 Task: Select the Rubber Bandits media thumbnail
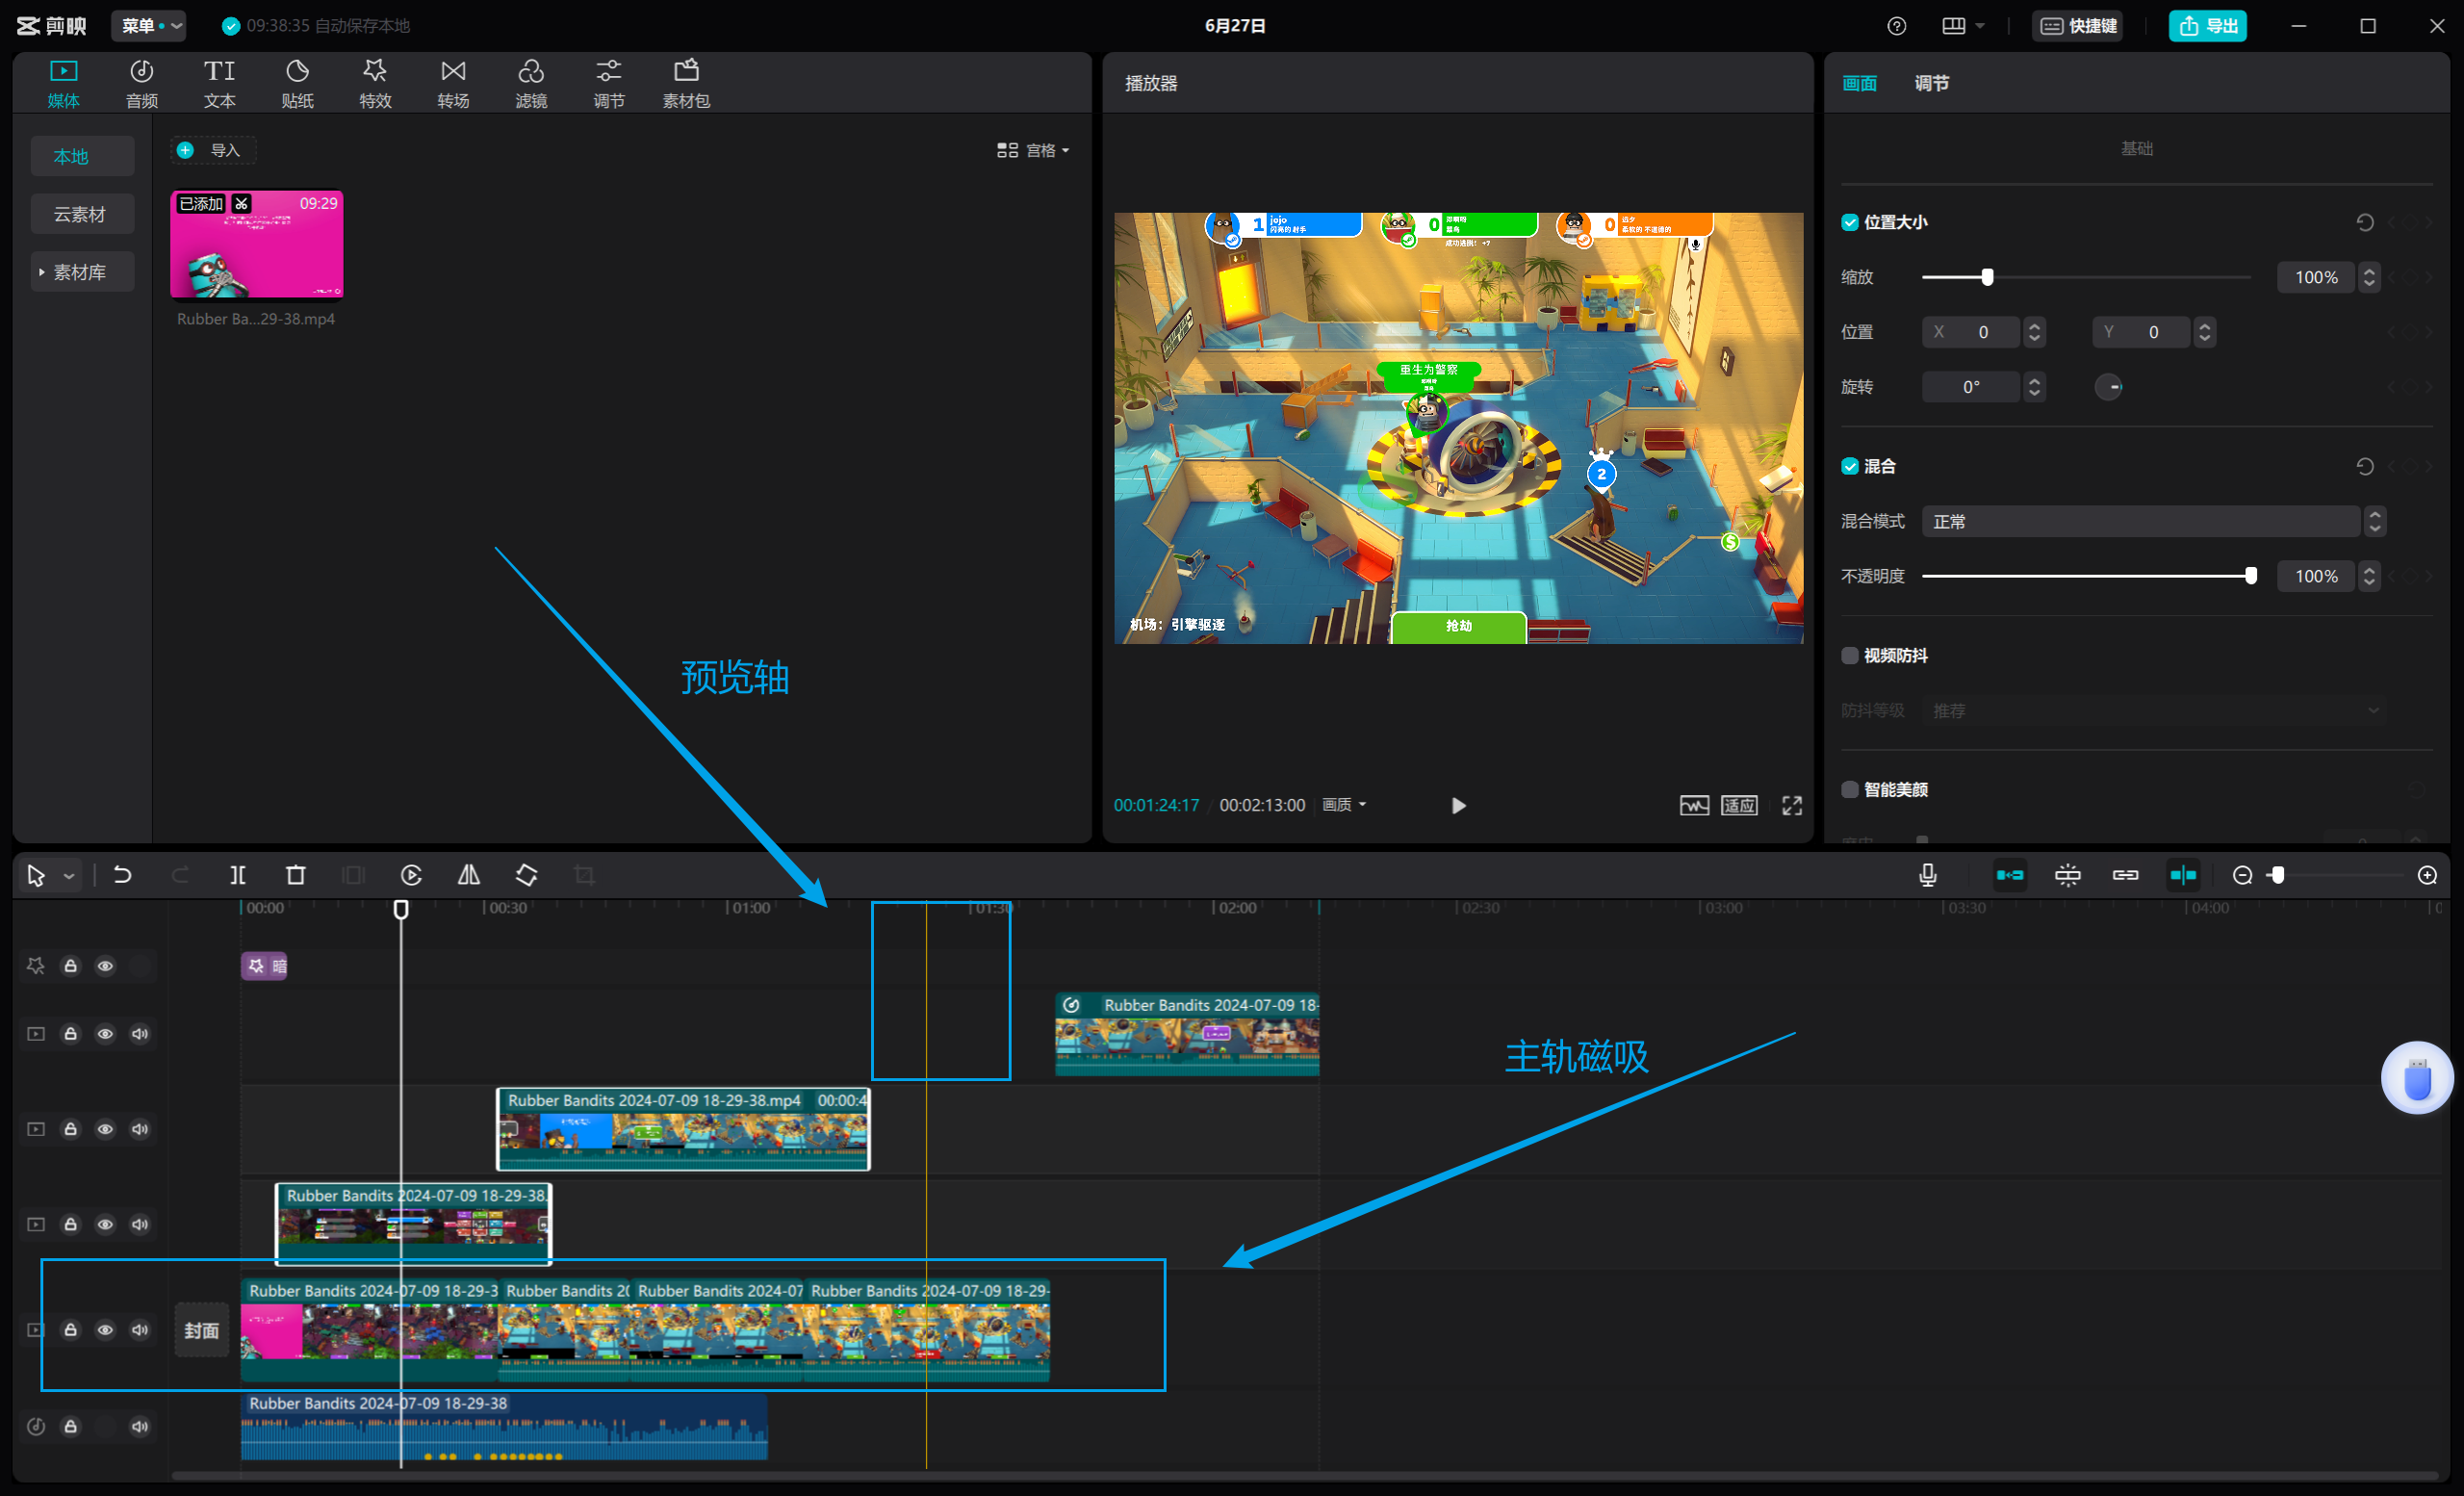pyautogui.click(x=257, y=244)
